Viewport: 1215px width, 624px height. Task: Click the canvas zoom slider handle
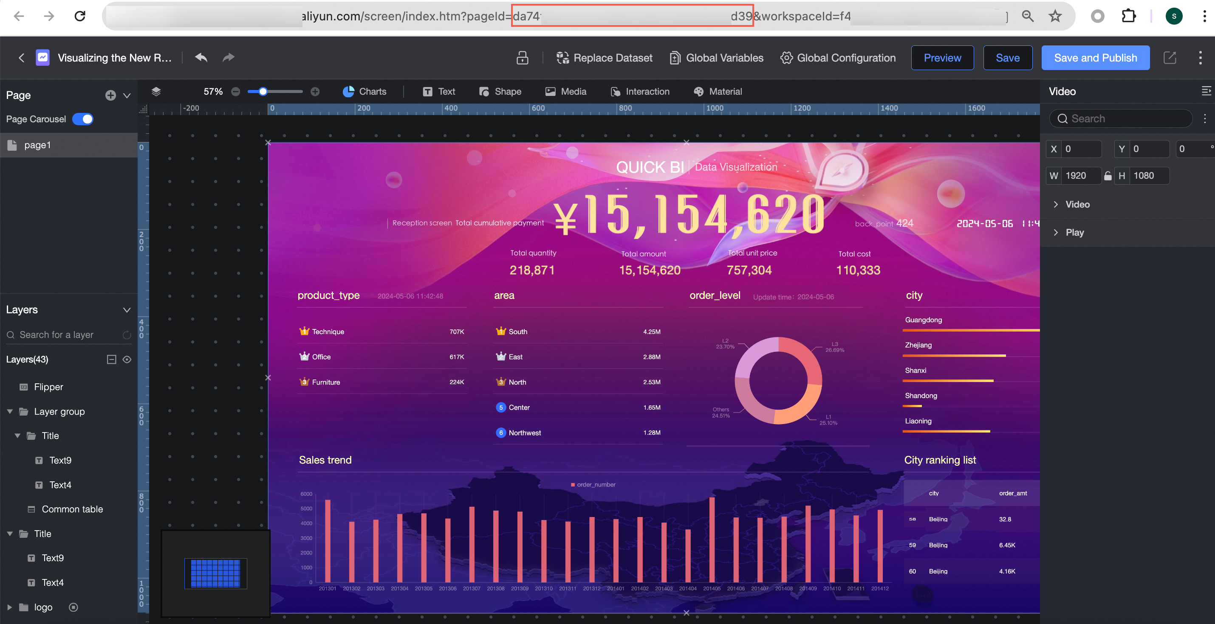(x=263, y=91)
